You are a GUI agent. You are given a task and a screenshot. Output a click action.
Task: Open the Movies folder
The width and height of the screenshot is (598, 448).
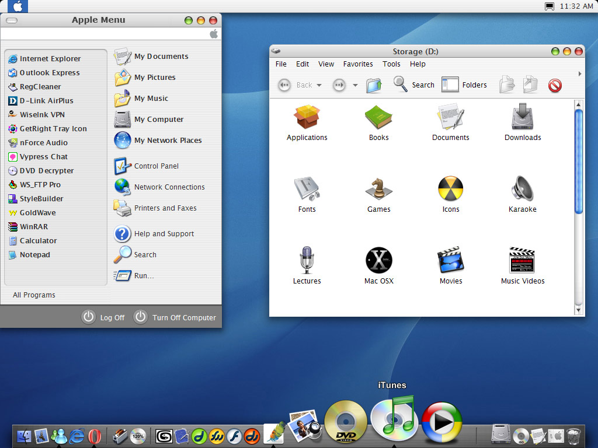(x=451, y=266)
